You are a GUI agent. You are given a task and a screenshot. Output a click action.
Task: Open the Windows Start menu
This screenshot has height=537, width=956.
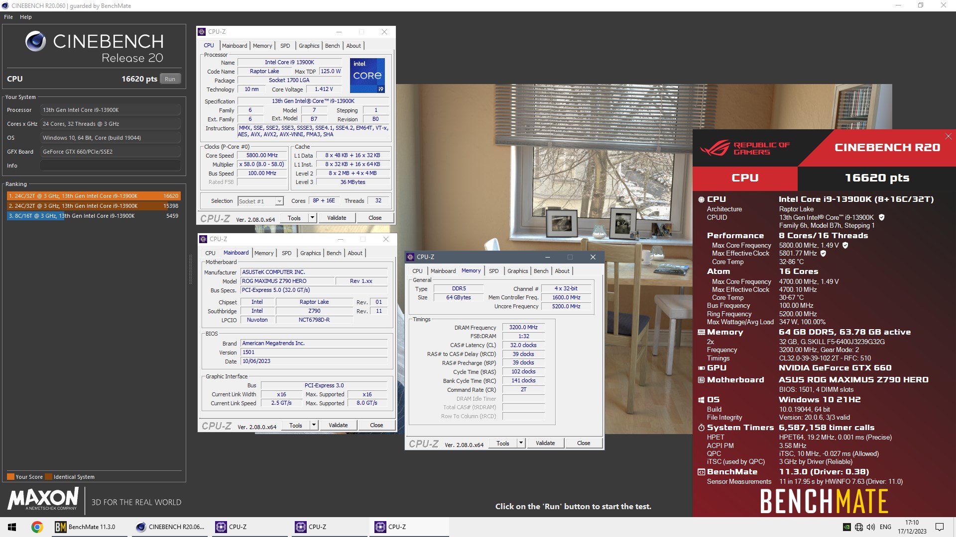click(12, 527)
